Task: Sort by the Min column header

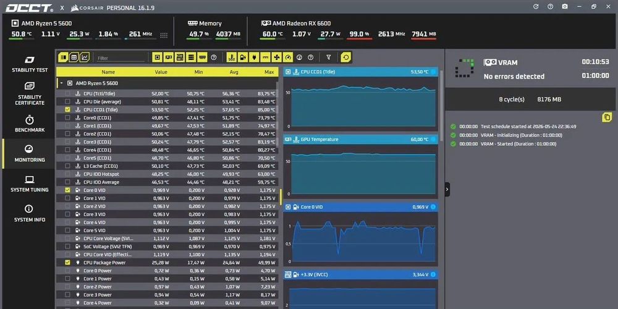Action: 198,72
